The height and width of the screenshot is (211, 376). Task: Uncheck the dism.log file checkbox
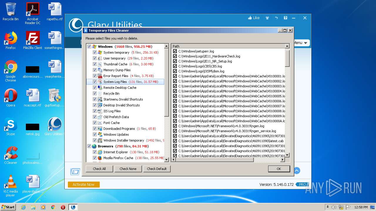point(175,71)
